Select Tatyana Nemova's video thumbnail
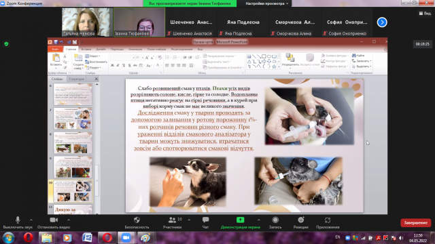 click(88, 22)
